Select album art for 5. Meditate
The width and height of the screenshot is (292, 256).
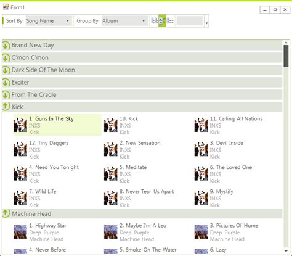[x=111, y=173]
